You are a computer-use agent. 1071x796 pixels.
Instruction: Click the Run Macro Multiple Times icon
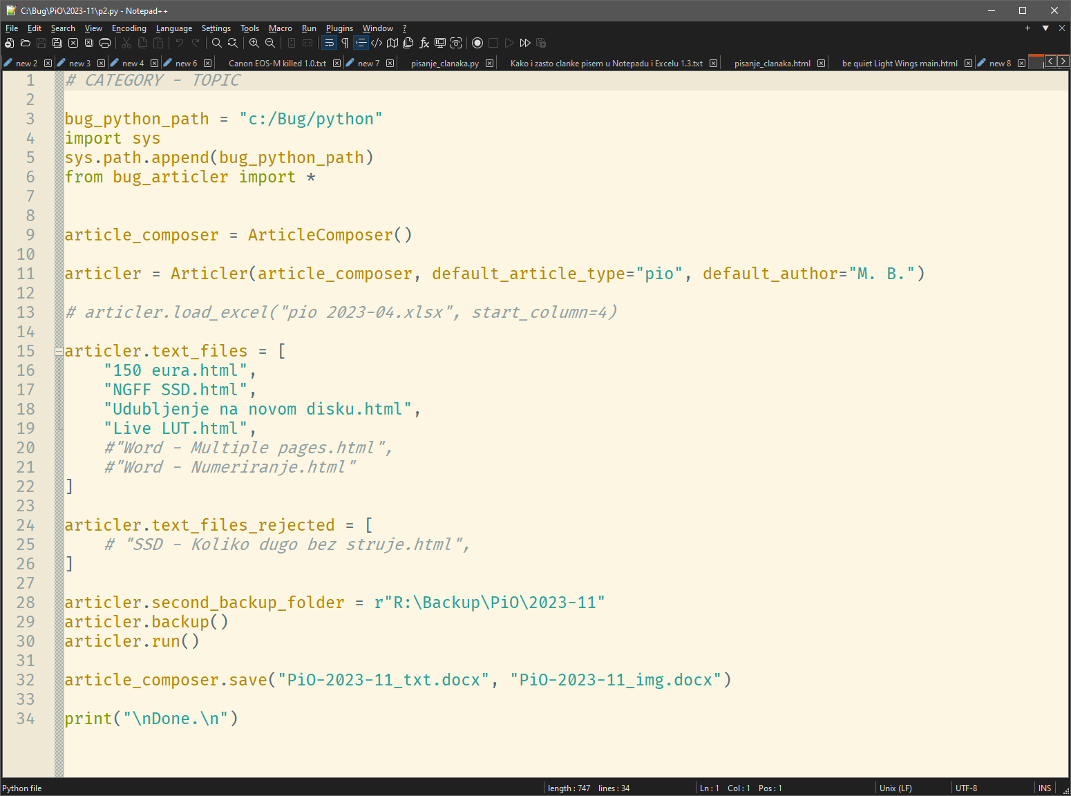tap(525, 43)
